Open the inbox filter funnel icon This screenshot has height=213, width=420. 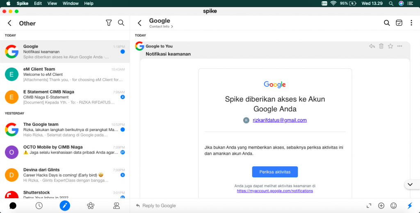pyautogui.click(x=109, y=23)
